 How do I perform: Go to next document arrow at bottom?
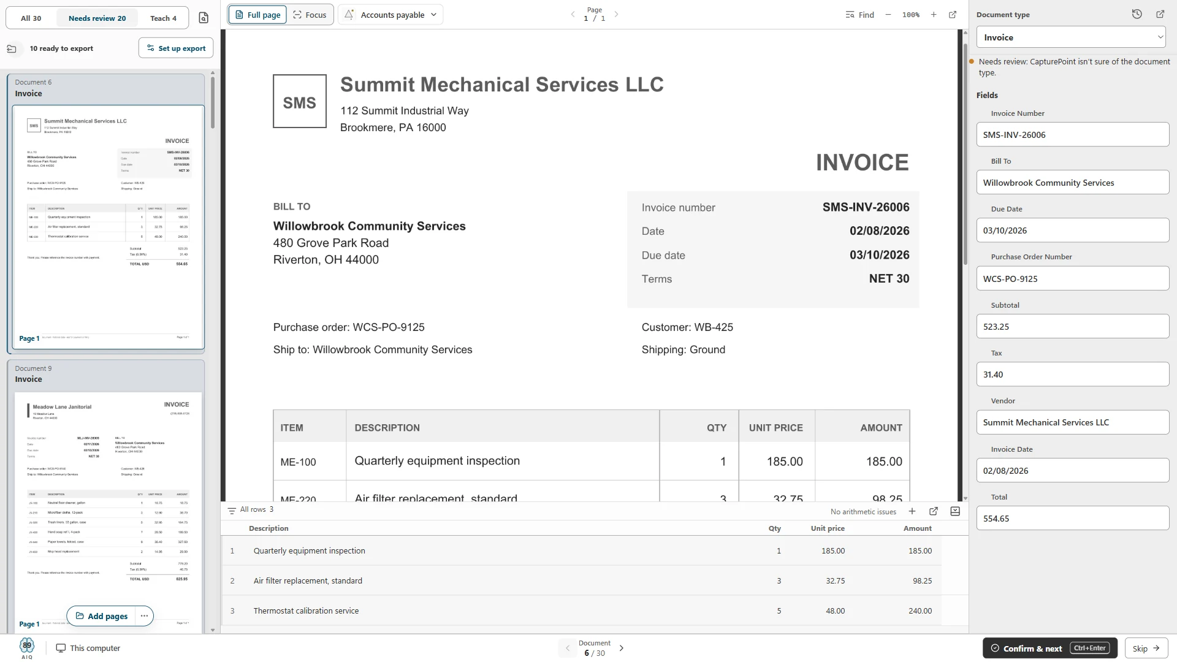tap(622, 648)
